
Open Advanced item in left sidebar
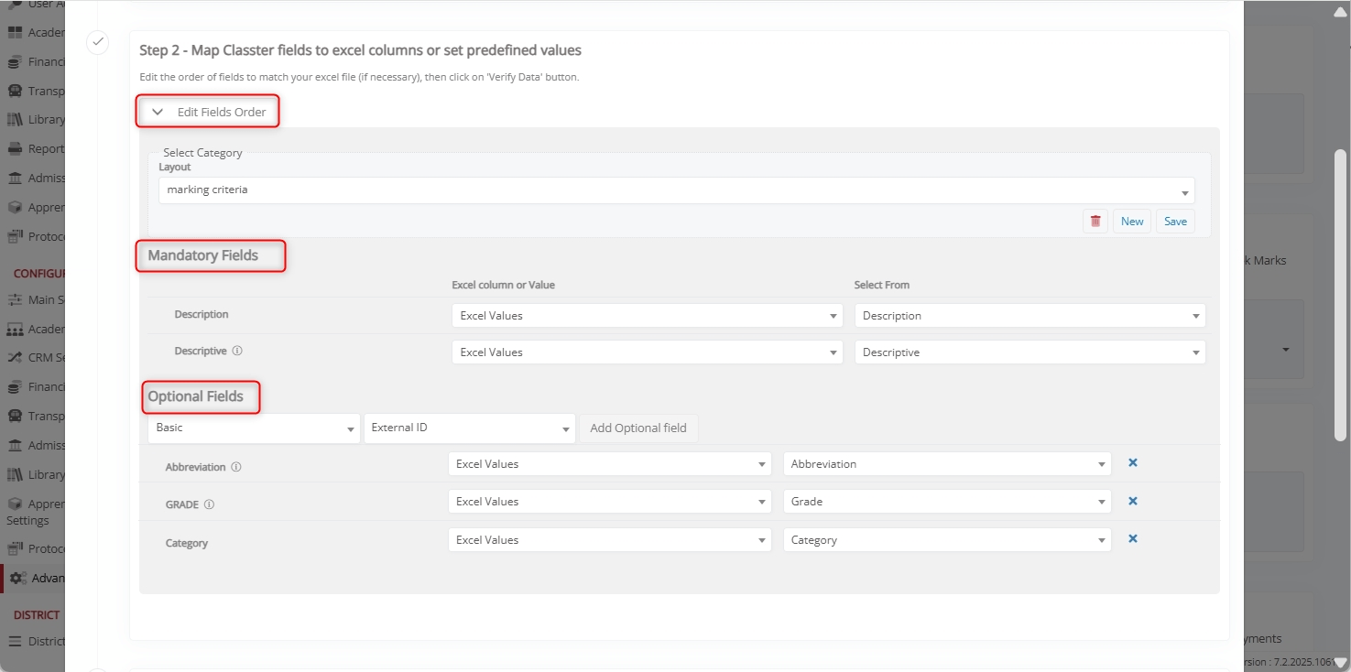coord(37,579)
